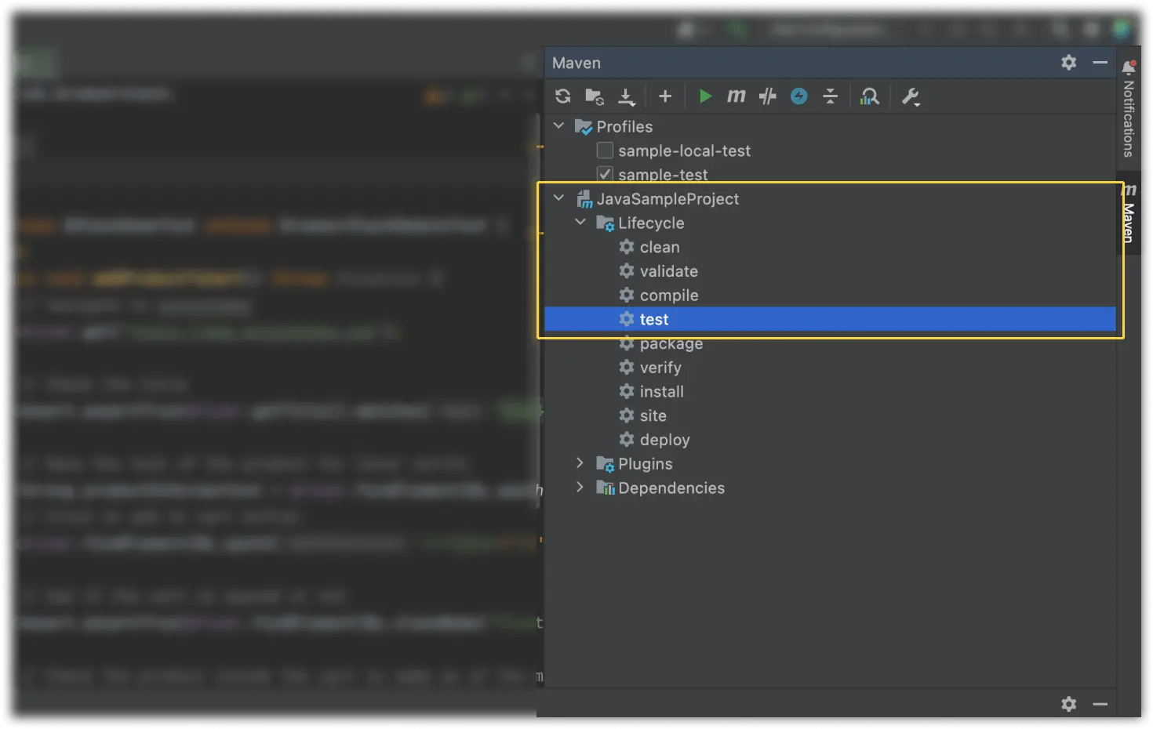
Task: Execute a Maven goal via the m icon
Action: click(x=736, y=96)
